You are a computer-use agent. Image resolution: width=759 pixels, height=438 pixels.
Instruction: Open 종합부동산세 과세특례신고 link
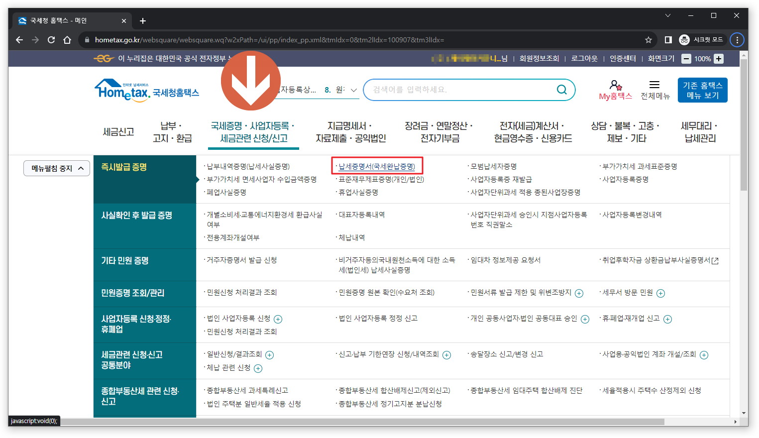(x=247, y=391)
